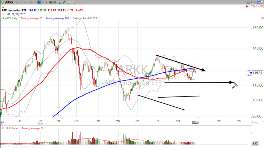Click the flag symbol icon
264x148 pixels.
point(252,2)
